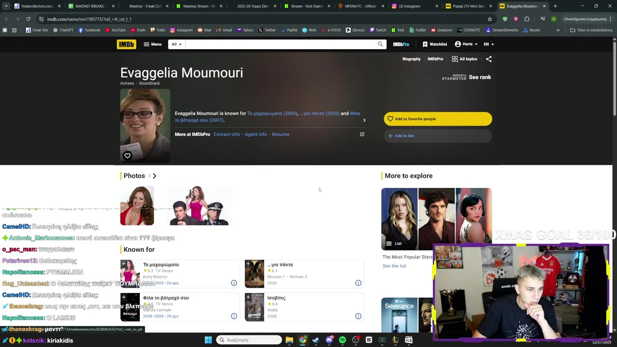Open the YouTube bookmark
The height and width of the screenshot is (347, 617).
[115, 30]
